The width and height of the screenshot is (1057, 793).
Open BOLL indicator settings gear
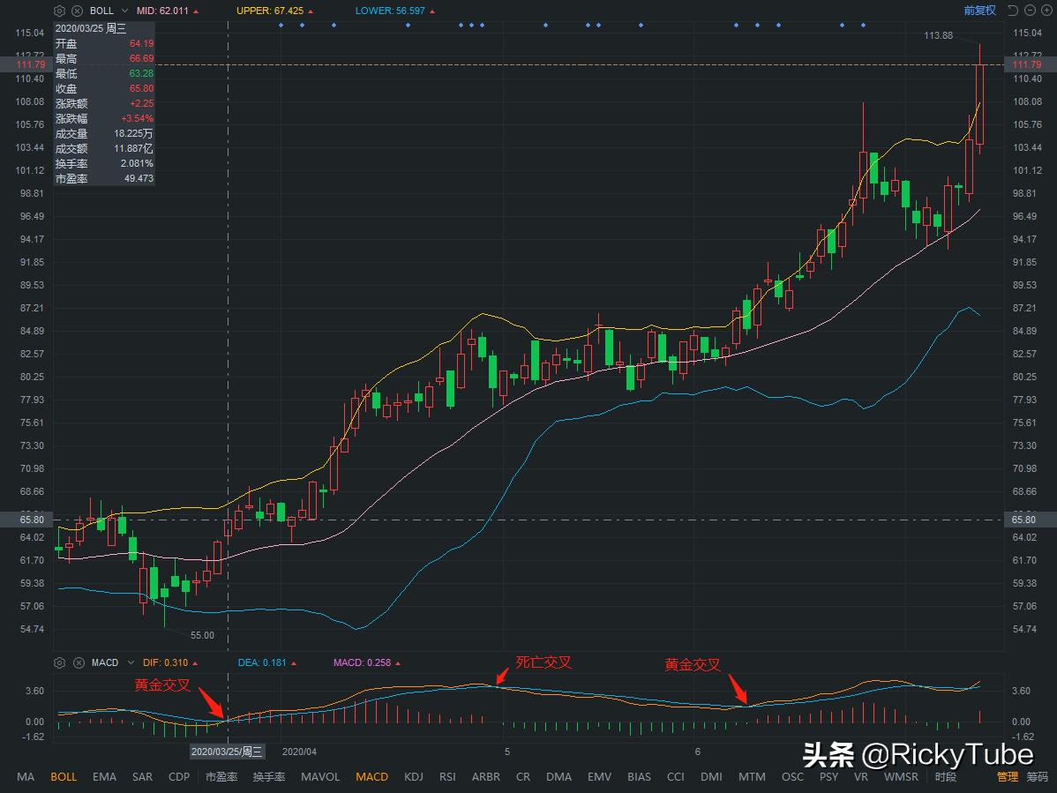[59, 11]
